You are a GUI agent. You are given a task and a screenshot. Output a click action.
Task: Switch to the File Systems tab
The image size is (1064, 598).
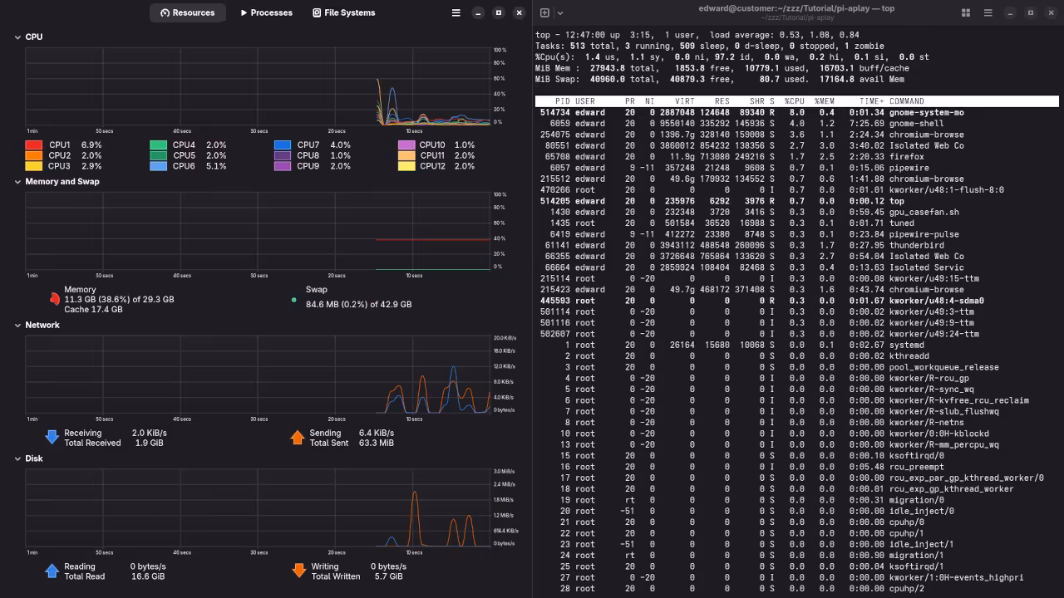pyautogui.click(x=344, y=12)
